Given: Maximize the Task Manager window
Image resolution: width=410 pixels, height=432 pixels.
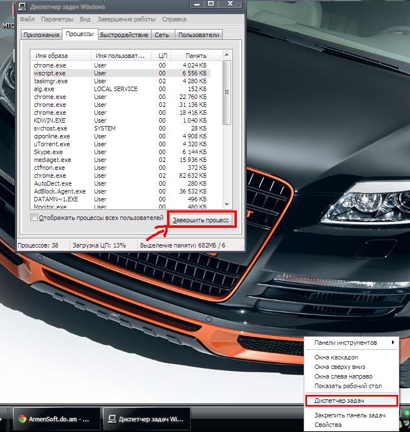Looking at the screenshot, I should coord(211,4).
